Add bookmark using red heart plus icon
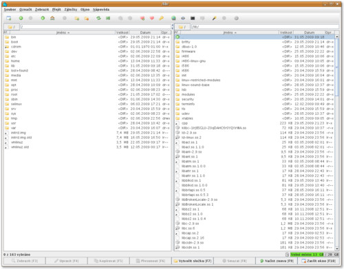 [x=142, y=19]
